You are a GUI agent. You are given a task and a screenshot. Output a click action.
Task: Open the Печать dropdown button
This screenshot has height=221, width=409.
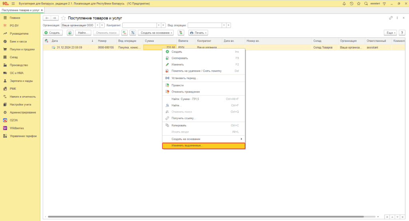(x=198, y=32)
